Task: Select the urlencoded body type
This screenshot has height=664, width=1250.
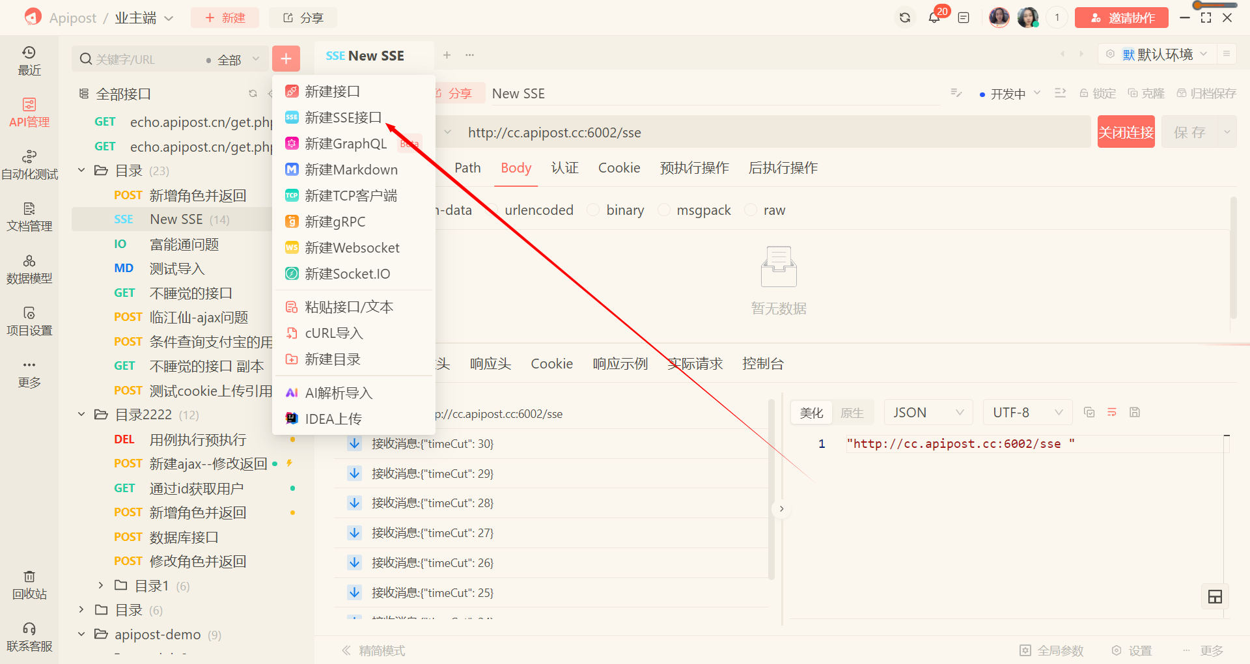Action: [x=531, y=210]
